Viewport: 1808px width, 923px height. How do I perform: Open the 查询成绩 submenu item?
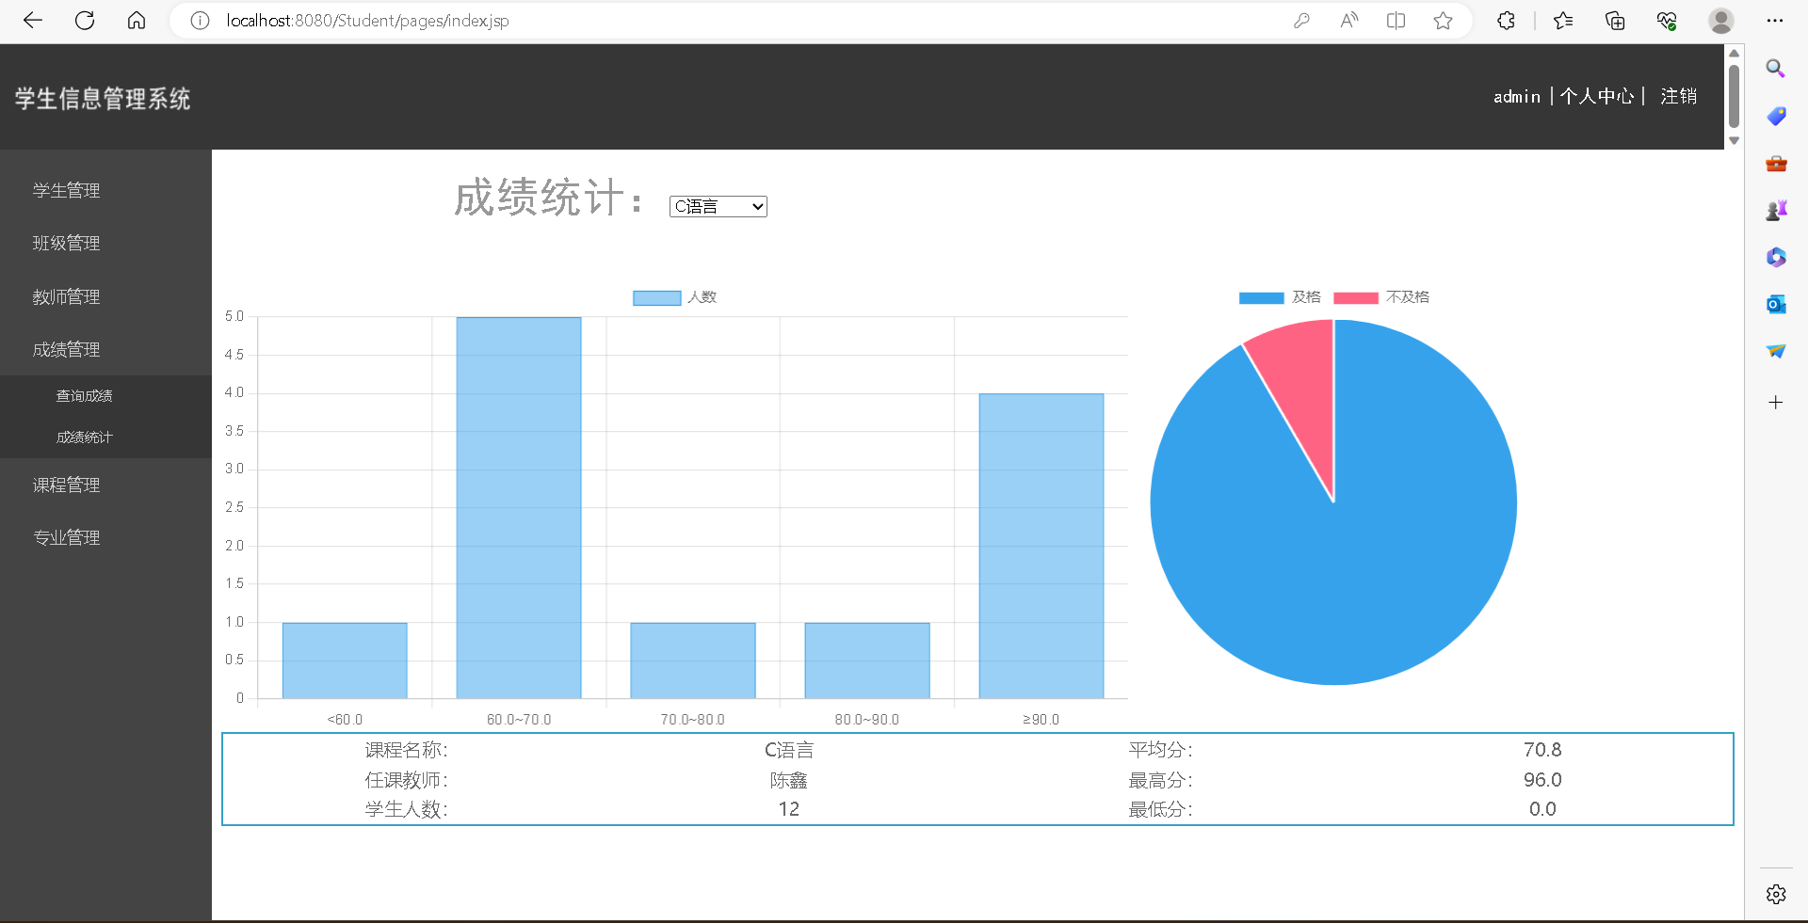[84, 396]
